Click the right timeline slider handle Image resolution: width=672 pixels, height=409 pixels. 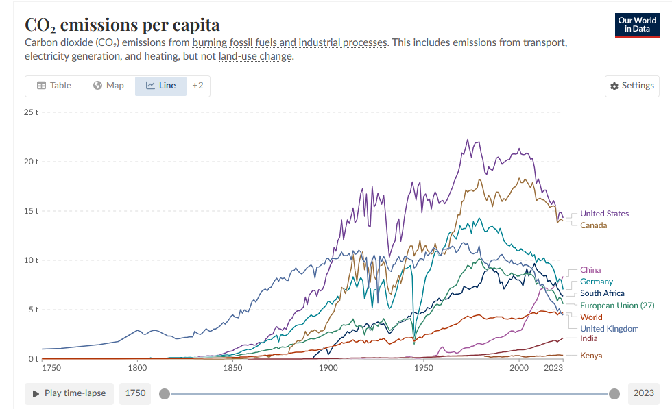pyautogui.click(x=614, y=393)
